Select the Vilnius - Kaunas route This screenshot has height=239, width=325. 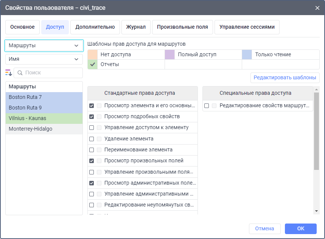[44, 118]
